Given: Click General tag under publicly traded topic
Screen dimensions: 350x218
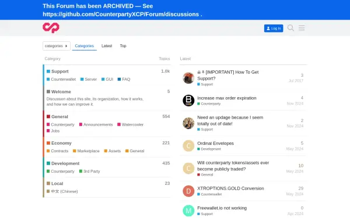Looking at the screenshot, I should [x=205, y=174].
